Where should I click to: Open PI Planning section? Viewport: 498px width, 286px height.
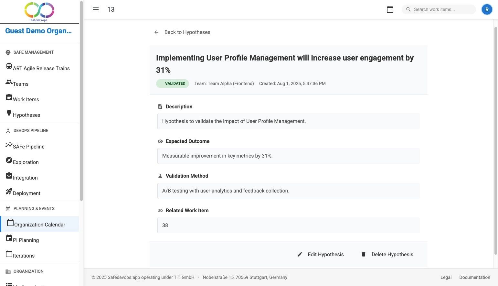[26, 240]
